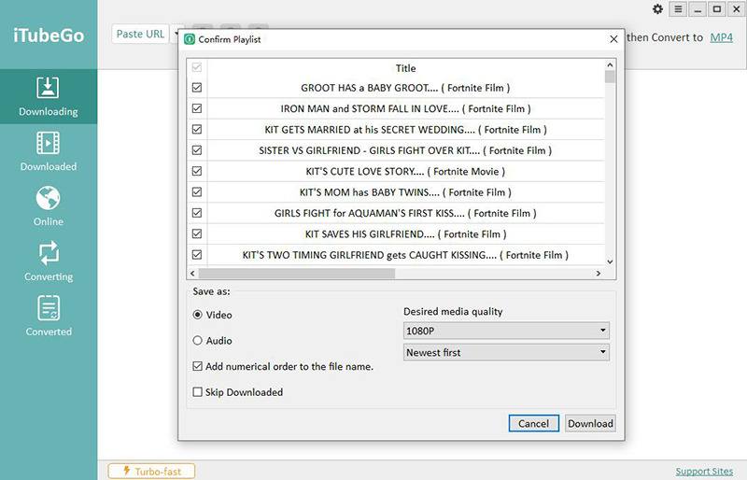Open the Paste URL dropdown arrow
747x480 pixels.
click(x=176, y=34)
